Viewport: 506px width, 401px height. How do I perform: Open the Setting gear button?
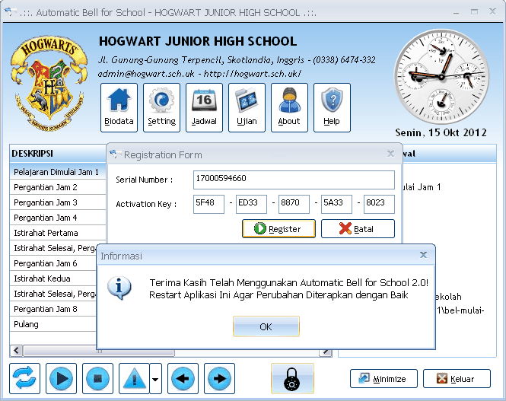point(161,108)
